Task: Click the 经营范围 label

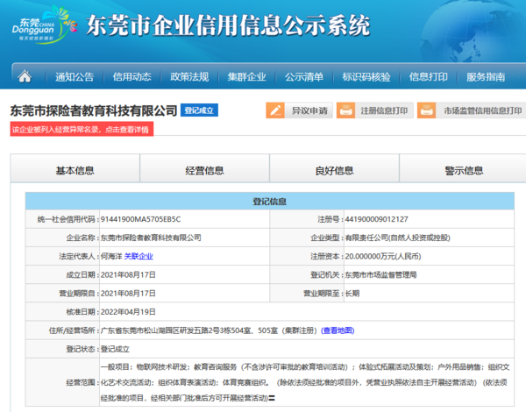Action: [82, 382]
